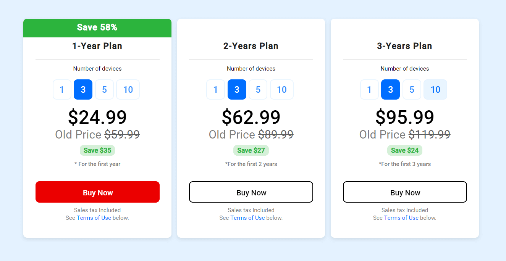Select 1 device in 3-Years Plan

pyautogui.click(x=369, y=90)
